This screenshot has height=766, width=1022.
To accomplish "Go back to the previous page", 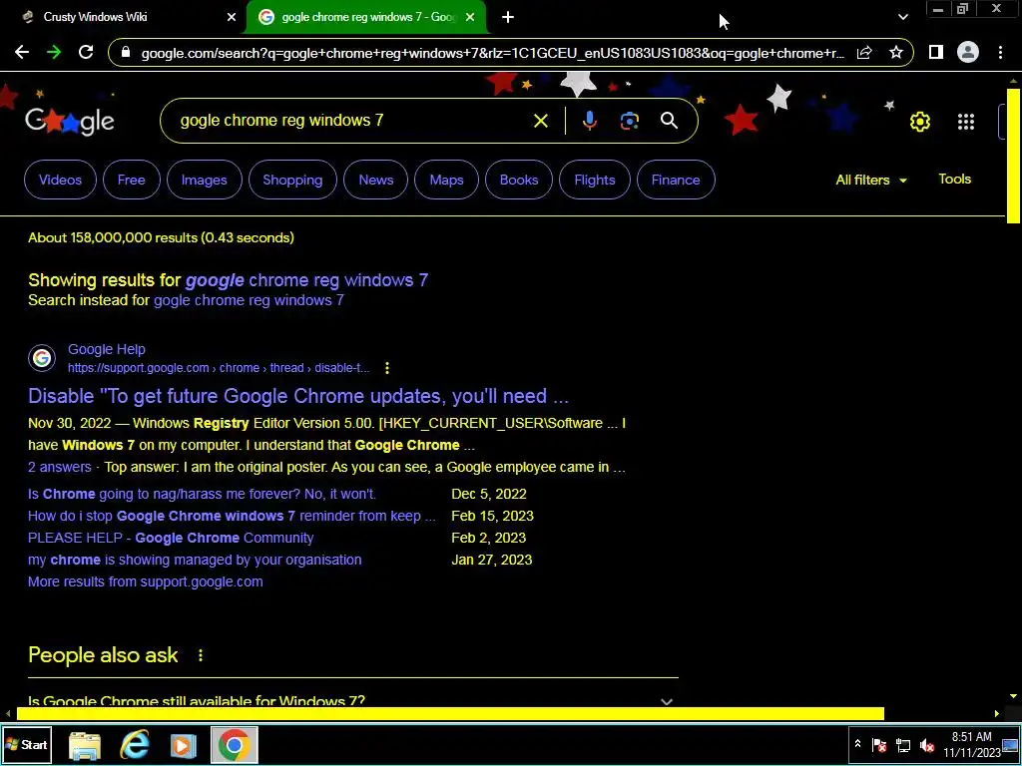I will [22, 53].
